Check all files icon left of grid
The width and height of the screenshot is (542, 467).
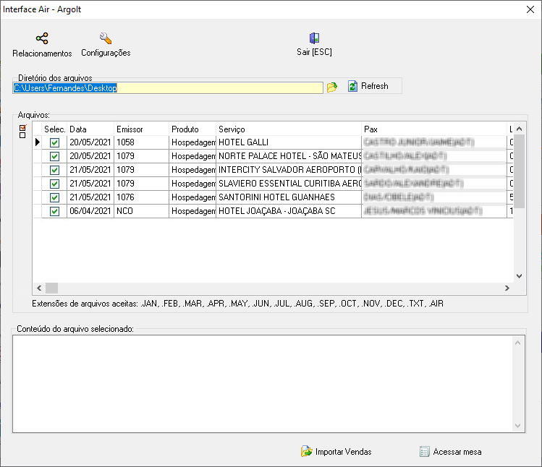pos(23,128)
